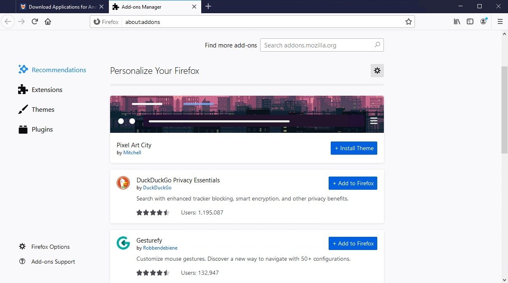Click the DuckDuckGo extension logo
The height and width of the screenshot is (283, 508).
(x=123, y=183)
